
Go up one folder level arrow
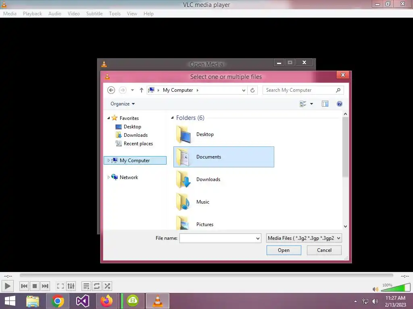pos(142,90)
